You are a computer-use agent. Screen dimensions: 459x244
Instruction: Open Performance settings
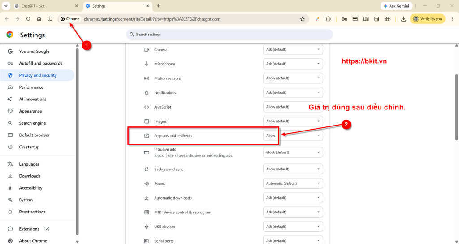click(x=37, y=87)
